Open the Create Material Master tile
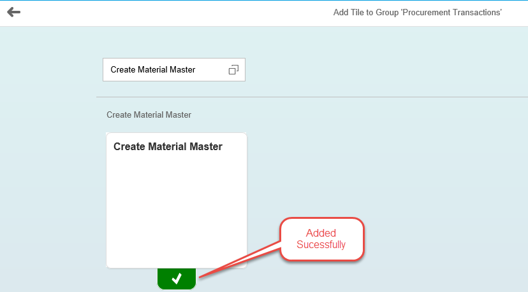 coord(177,200)
